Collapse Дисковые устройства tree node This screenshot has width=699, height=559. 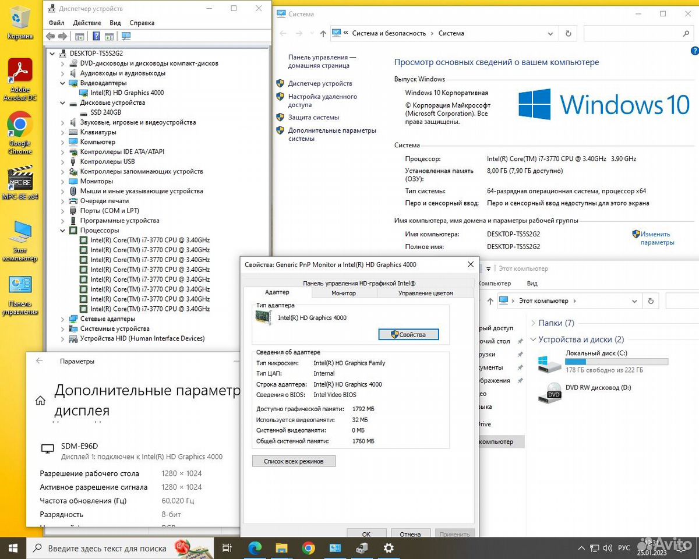pos(63,103)
